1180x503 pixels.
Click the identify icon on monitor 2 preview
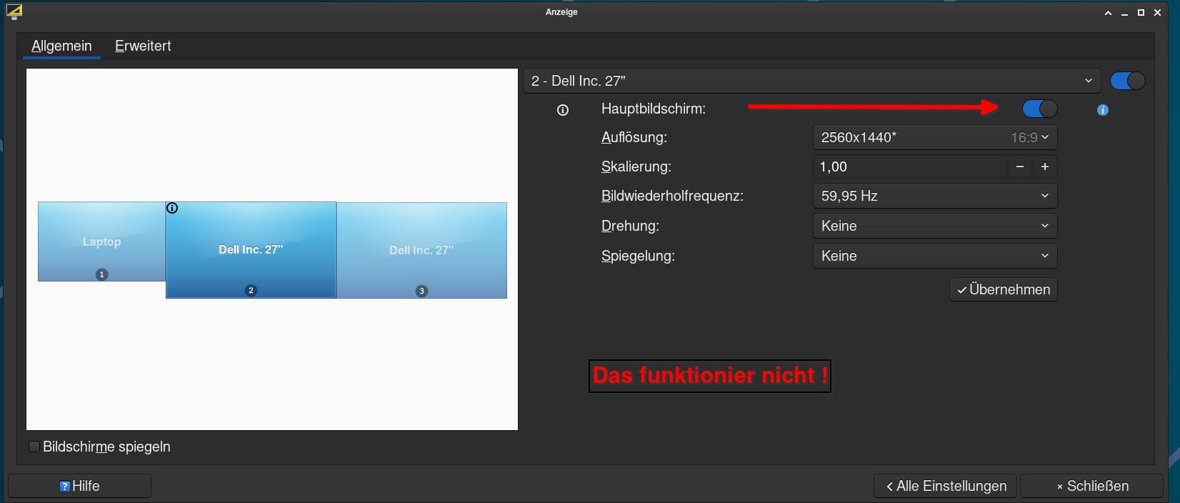click(172, 208)
